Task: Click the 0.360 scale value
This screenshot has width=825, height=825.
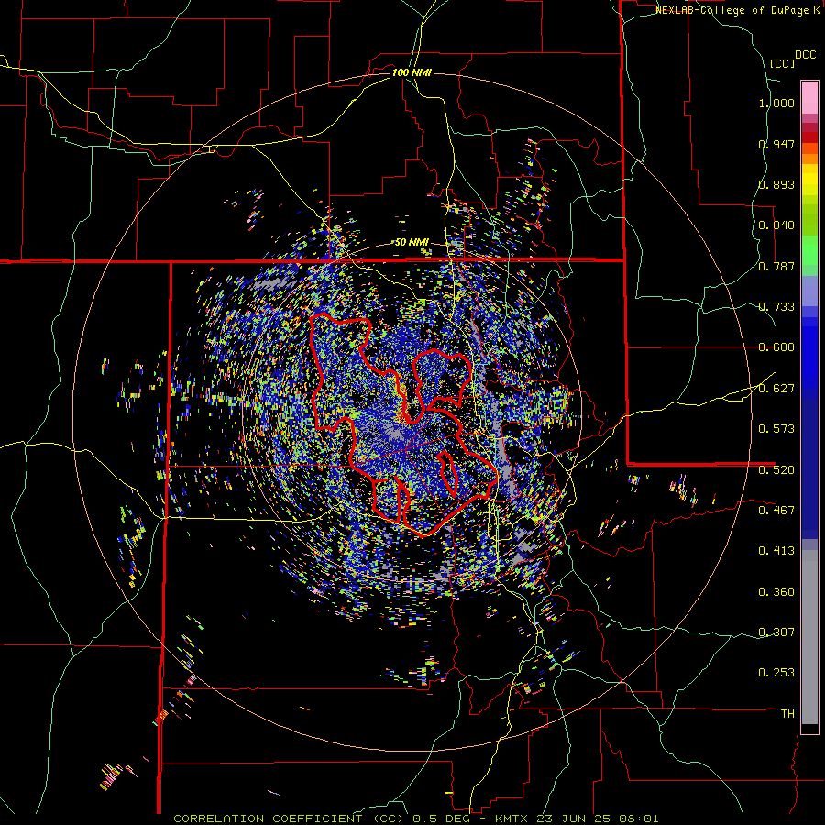Action: 776,592
